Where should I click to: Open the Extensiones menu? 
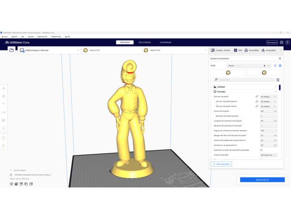point(42,37)
